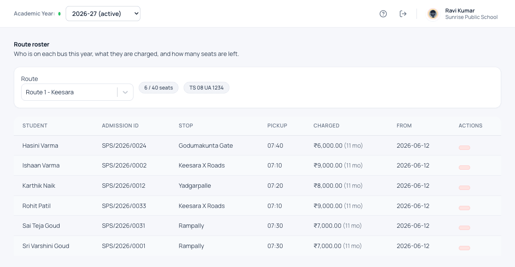
Task: Select student name Sri Varshini Goud
Action: click(x=46, y=246)
